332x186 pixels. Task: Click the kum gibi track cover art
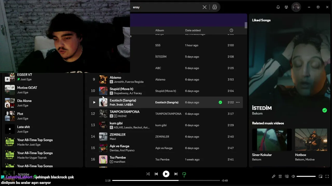pyautogui.click(x=103, y=125)
